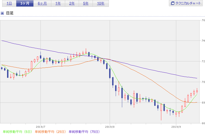The height and width of the screenshot is (134, 205).
Task: Click the 74 price axis label
Action: coord(203,41)
